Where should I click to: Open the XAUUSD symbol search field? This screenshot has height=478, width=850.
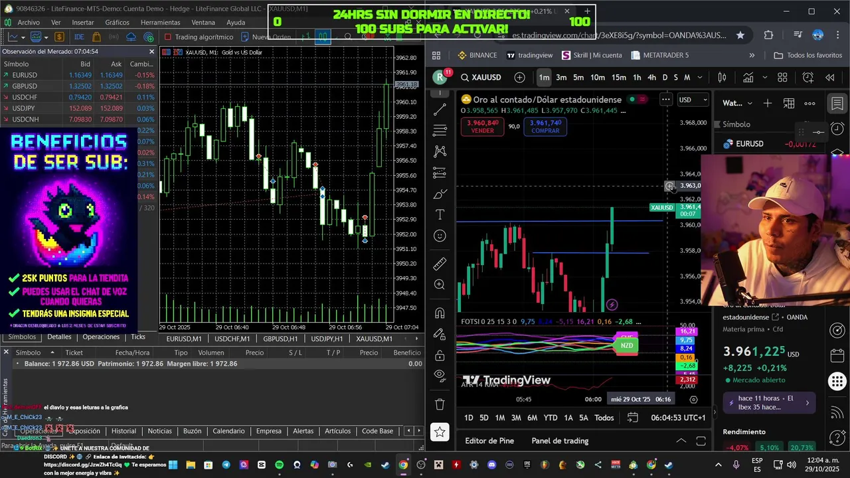click(482, 78)
